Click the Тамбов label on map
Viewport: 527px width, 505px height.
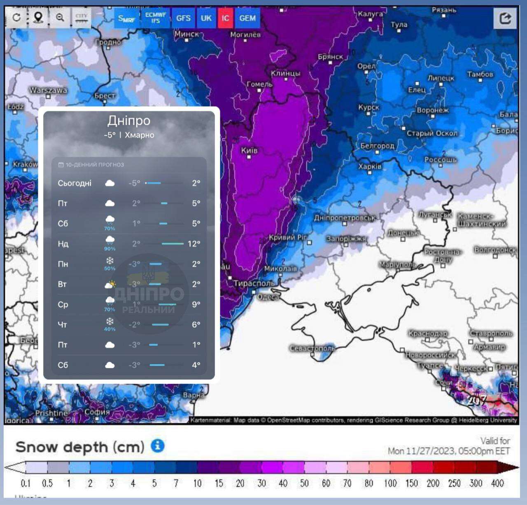tap(480, 74)
